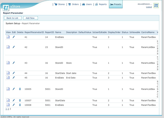
Task: Click Name column header
Action: click(x=58, y=32)
